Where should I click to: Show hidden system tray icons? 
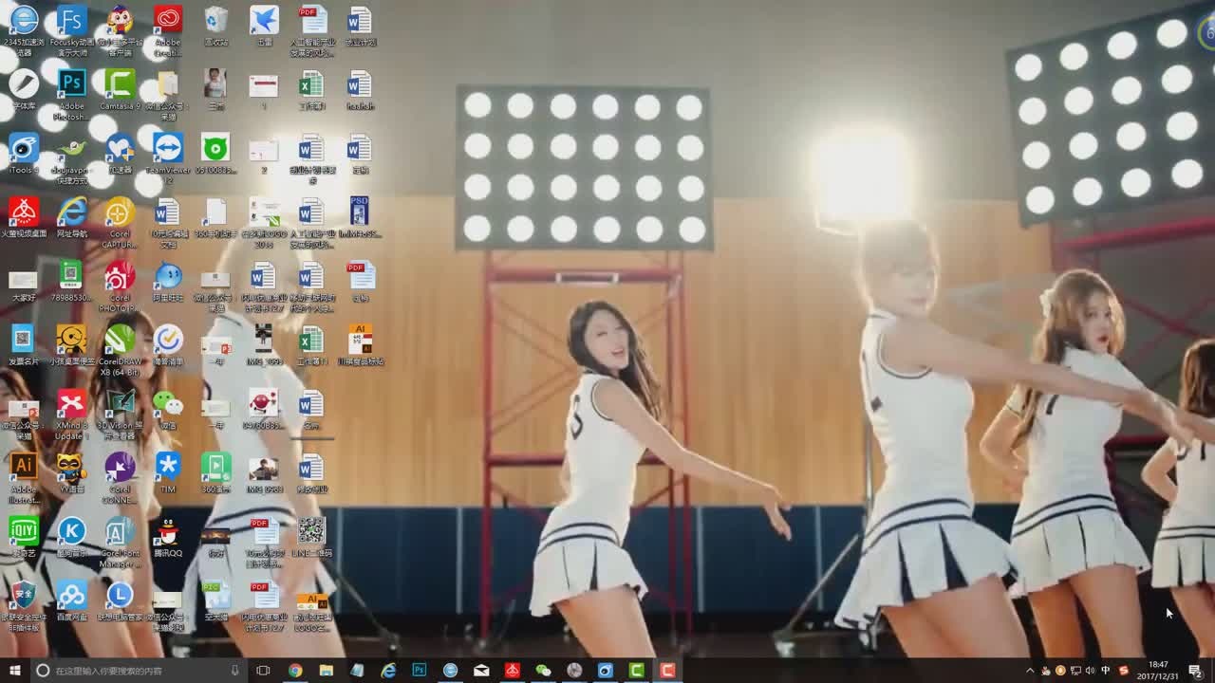click(x=1030, y=671)
